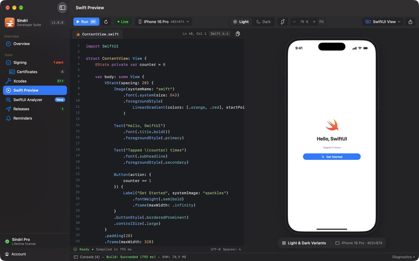The width and height of the screenshot is (419, 261).
Task: Open Signing in the sidebar
Action: [35, 62]
